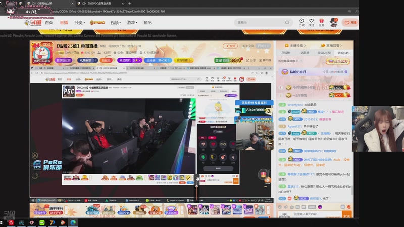Image resolution: width=404 pixels, height=227 pixels.
Task: Open the 选手评分 activity icon
Action: pyautogui.click(x=56, y=210)
